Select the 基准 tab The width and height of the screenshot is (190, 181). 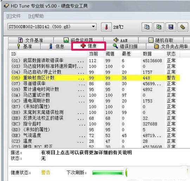tap(24, 46)
